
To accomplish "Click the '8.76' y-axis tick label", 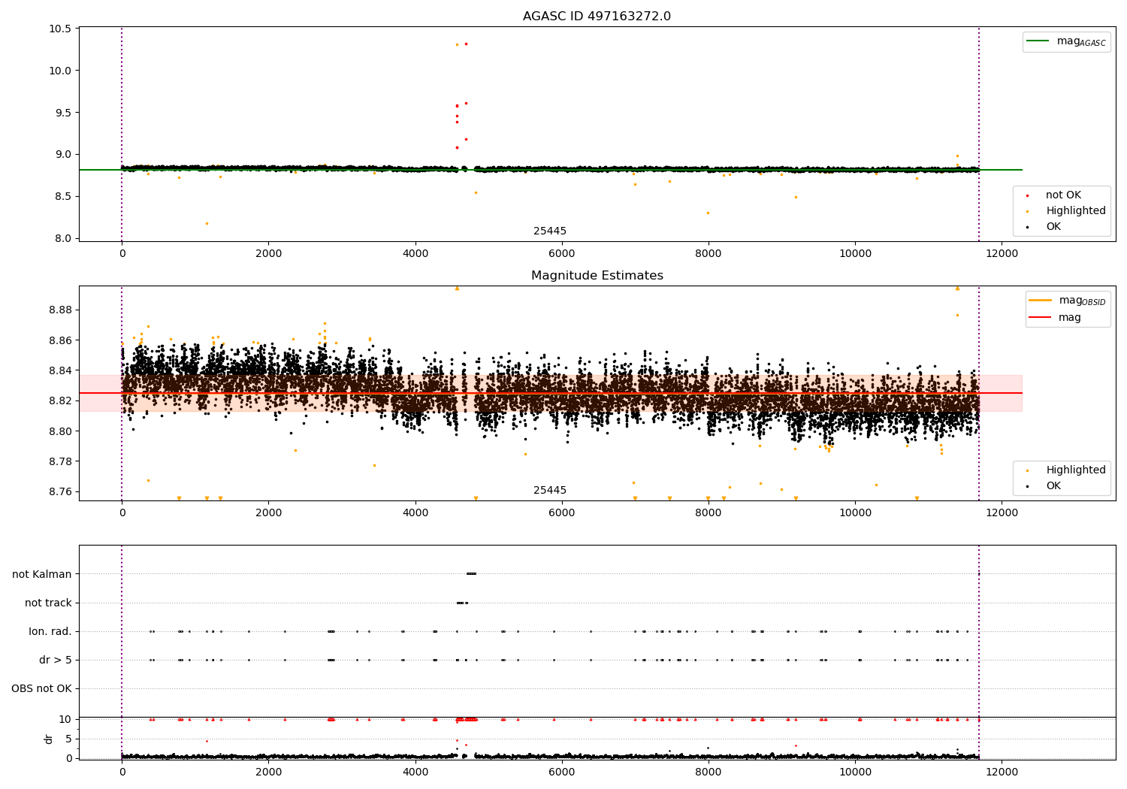I will point(59,492).
